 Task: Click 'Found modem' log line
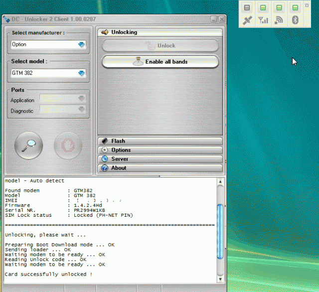pyautogui.click(x=48, y=190)
